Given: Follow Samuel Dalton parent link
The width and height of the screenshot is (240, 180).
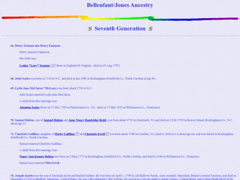Looking at the screenshot, I should pos(53,120).
